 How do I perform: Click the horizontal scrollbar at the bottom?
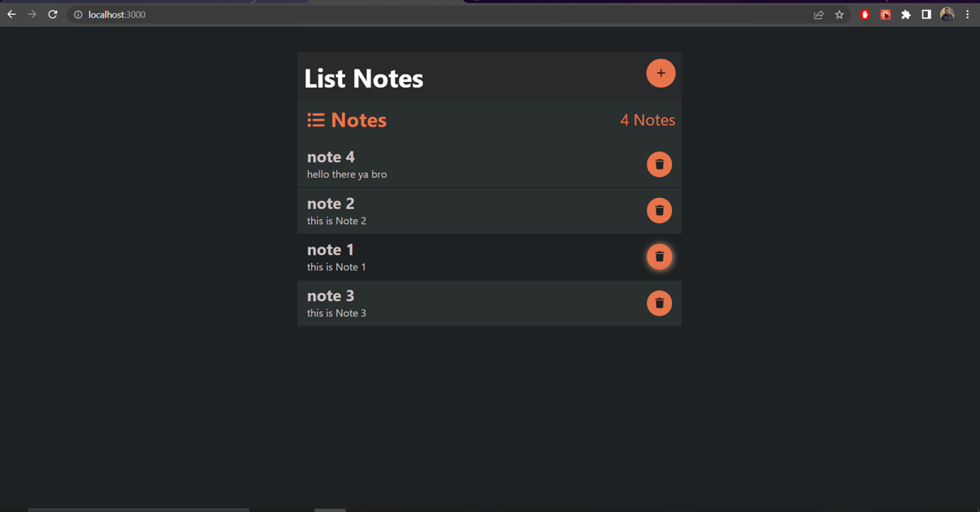[137, 510]
